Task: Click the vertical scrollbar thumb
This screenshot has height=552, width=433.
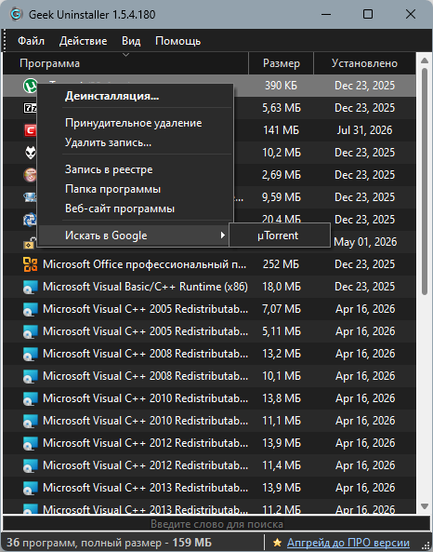Action: click(x=425, y=182)
